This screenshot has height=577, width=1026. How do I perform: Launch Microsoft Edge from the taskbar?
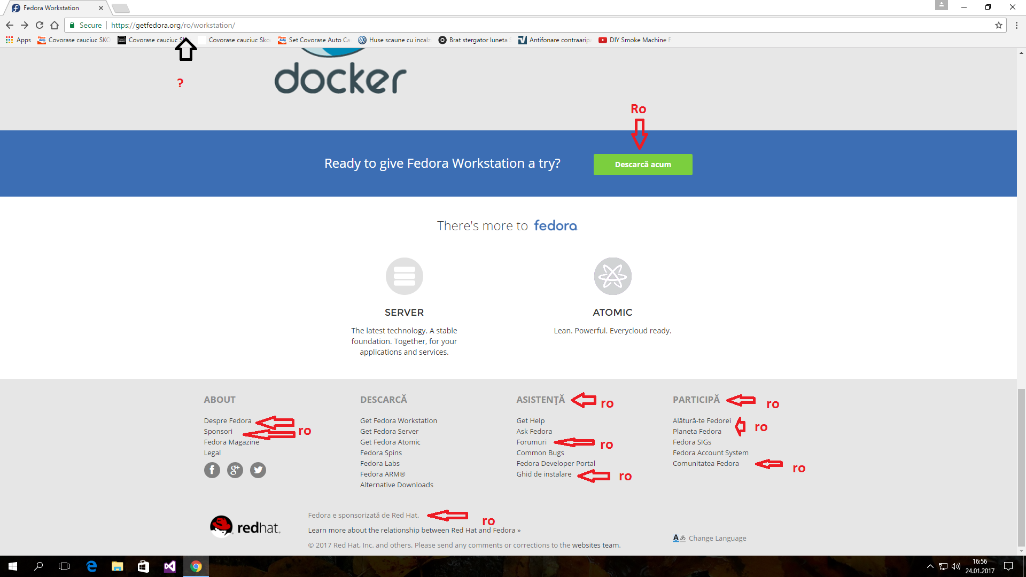91,566
